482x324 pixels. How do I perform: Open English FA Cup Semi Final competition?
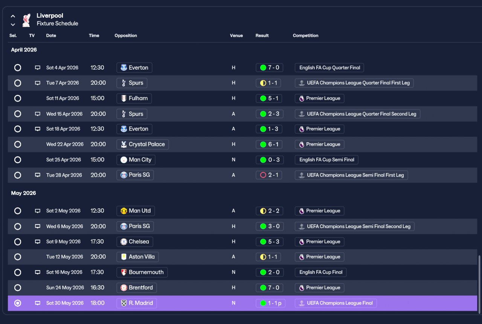click(326, 160)
